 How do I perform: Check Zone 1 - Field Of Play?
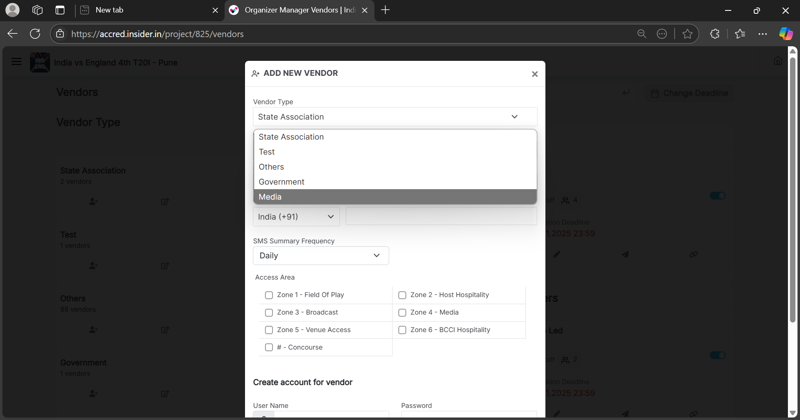pyautogui.click(x=269, y=295)
